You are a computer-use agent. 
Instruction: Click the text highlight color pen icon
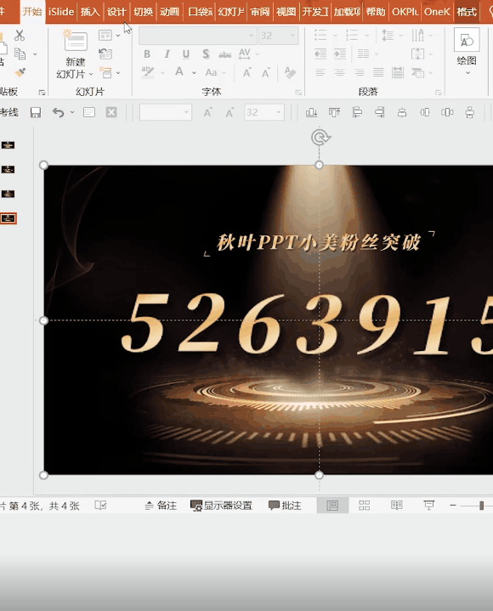(x=148, y=72)
